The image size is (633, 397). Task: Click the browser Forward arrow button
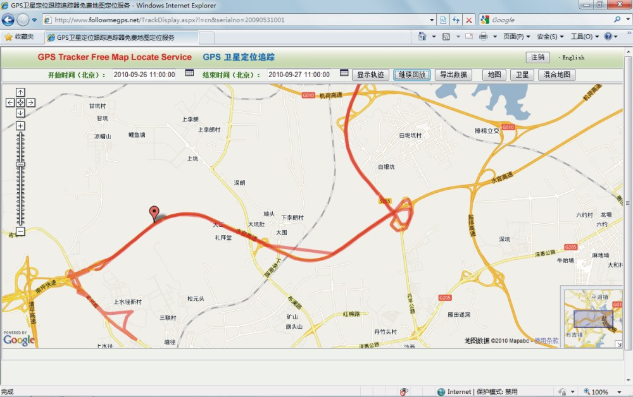click(23, 20)
